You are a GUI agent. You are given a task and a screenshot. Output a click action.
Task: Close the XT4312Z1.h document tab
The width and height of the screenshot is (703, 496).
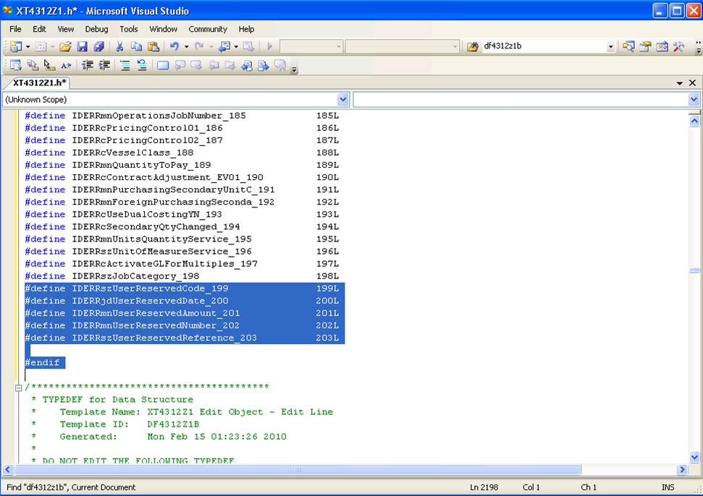tap(692, 83)
